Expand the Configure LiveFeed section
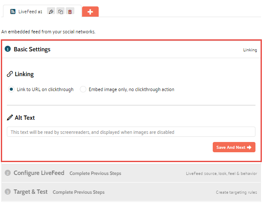This screenshot has width=264, height=204. pyautogui.click(x=39, y=173)
